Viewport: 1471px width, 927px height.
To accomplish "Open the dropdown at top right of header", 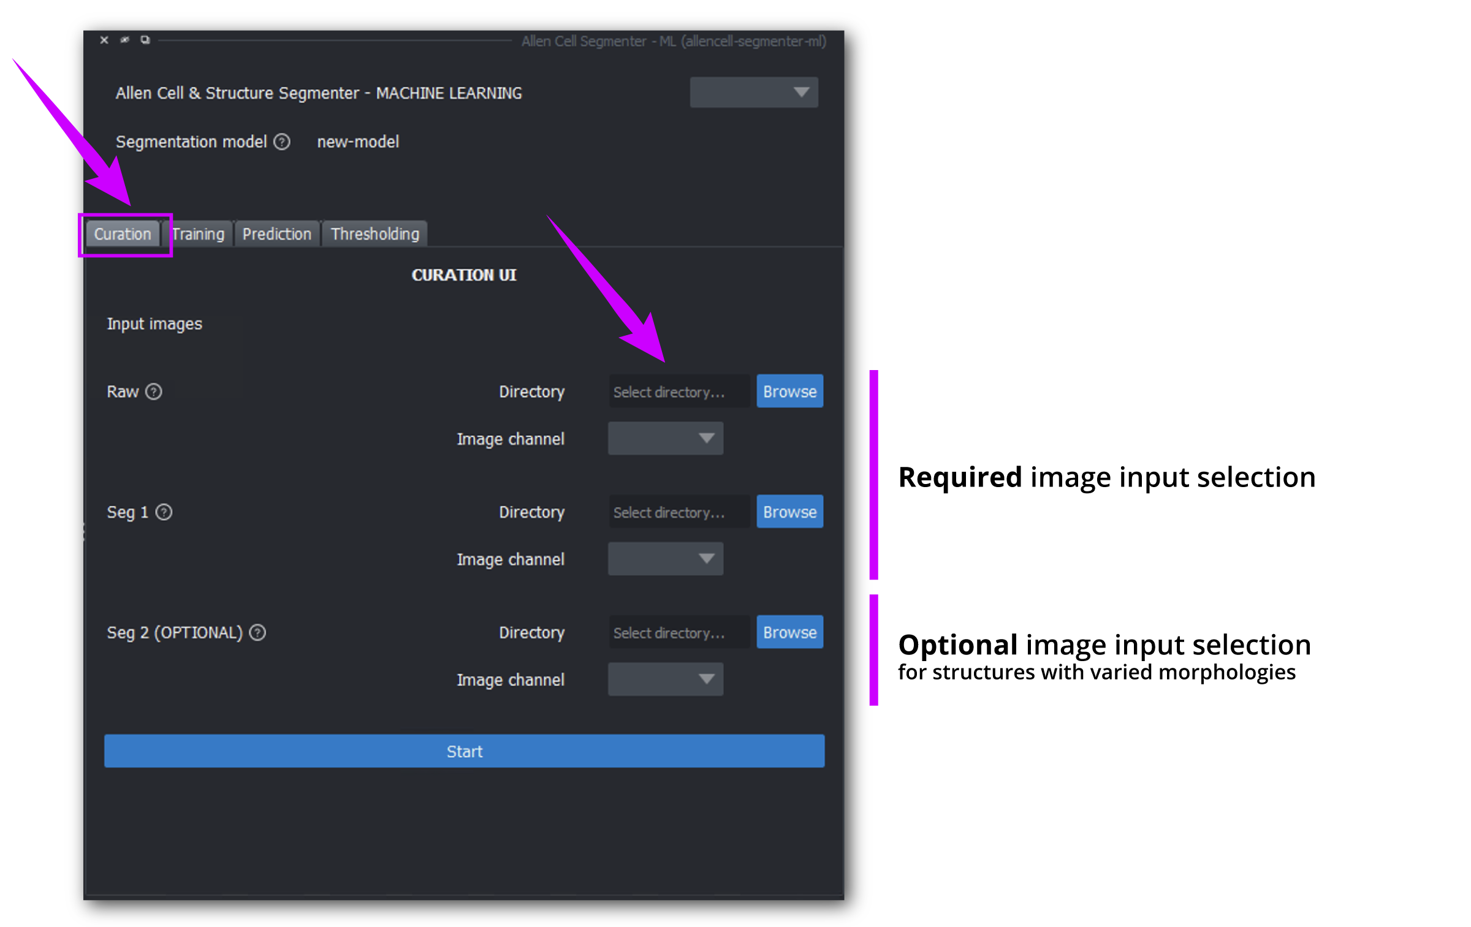I will point(754,93).
